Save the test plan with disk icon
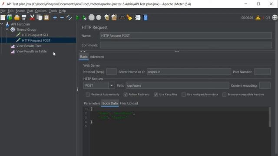 24,17
